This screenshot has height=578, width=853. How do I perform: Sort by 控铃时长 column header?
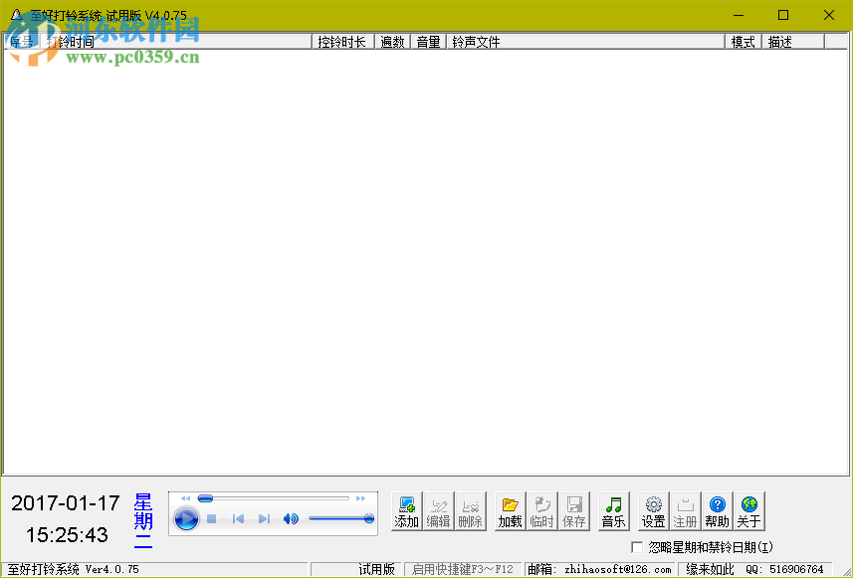click(343, 42)
